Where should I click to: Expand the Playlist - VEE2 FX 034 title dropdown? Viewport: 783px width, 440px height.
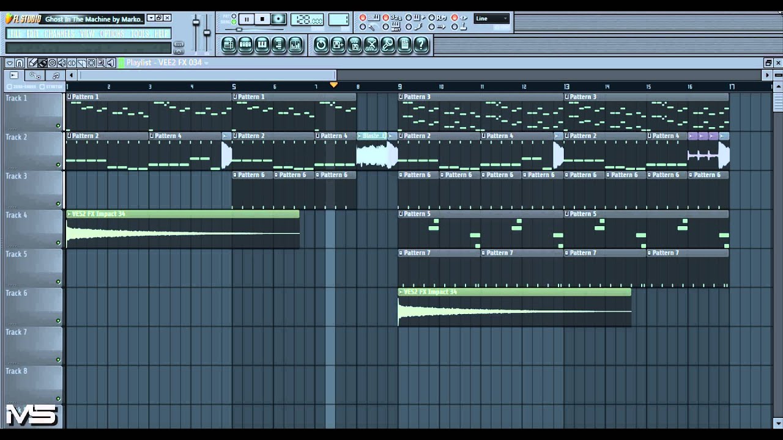[x=206, y=63]
